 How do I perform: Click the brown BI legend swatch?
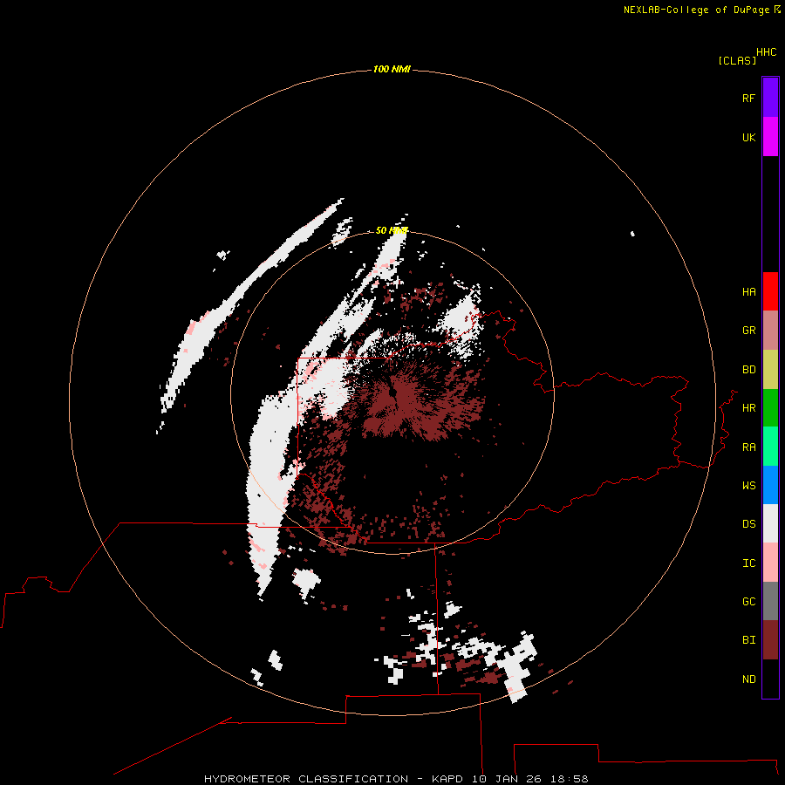(770, 640)
